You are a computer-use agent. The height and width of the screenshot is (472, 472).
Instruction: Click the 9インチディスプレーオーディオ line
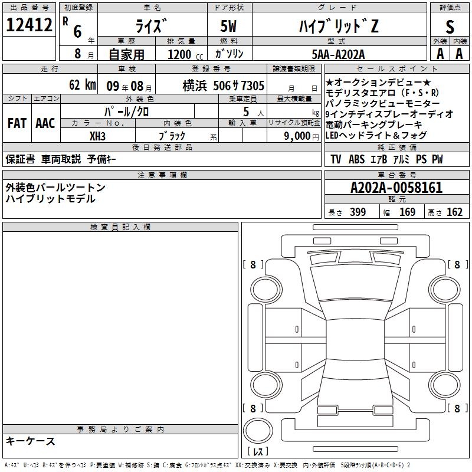[x=389, y=114]
